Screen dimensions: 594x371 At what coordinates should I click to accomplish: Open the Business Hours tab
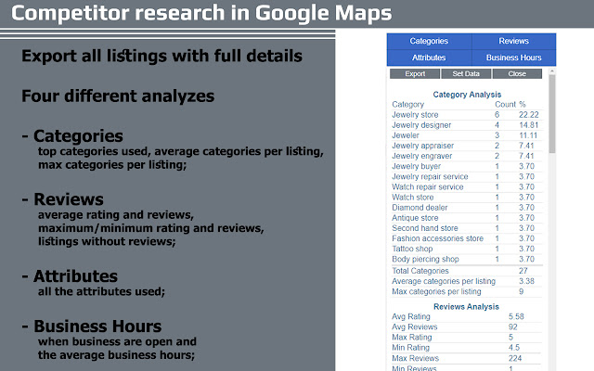coord(513,58)
